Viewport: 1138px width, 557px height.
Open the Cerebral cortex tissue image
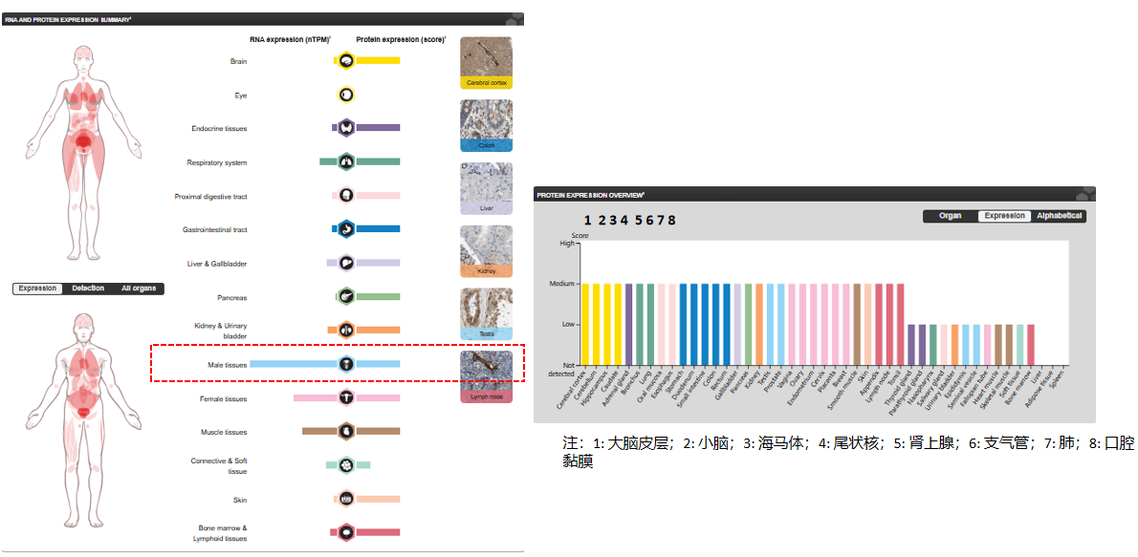(486, 62)
